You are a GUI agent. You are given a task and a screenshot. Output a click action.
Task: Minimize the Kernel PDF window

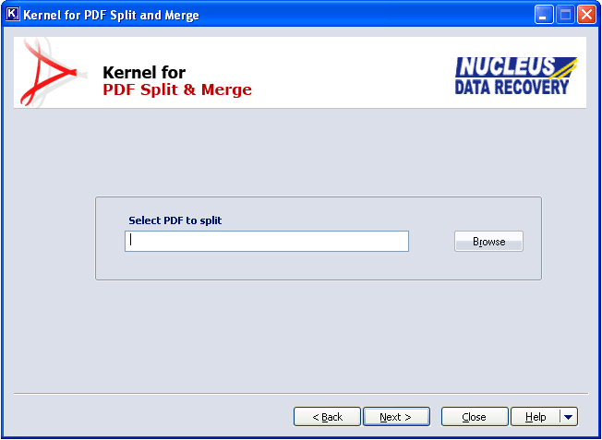pos(544,15)
